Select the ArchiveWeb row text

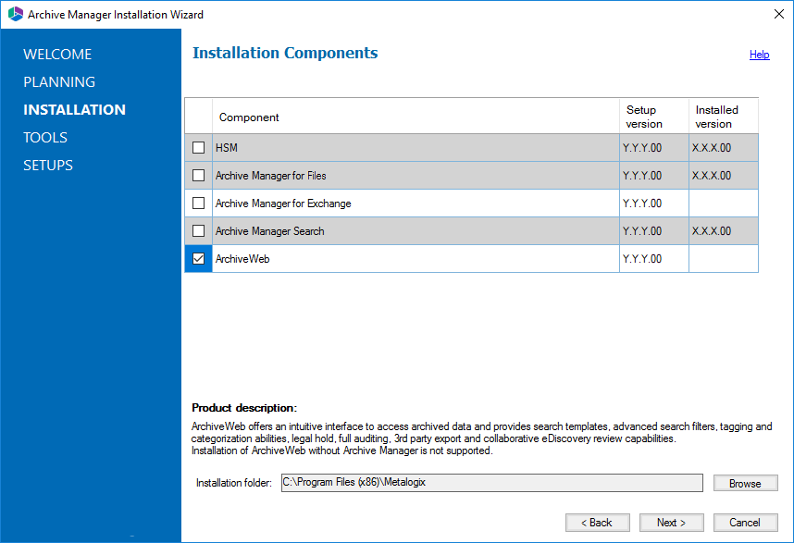[242, 259]
